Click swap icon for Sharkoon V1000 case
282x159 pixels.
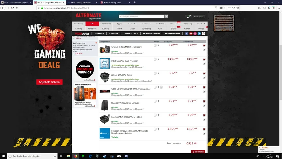[204, 105]
